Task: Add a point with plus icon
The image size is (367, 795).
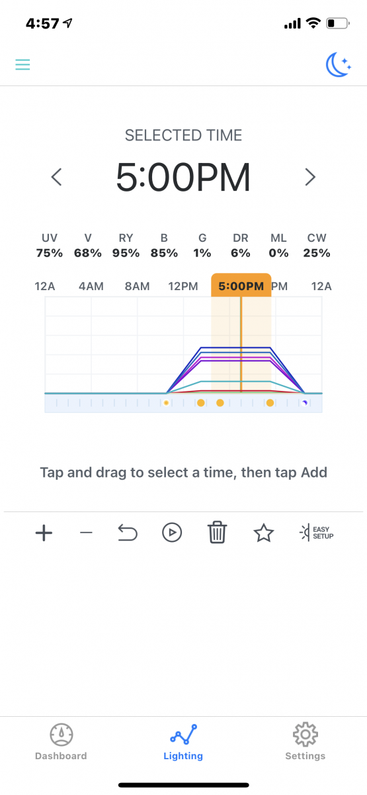Action: pos(44,533)
